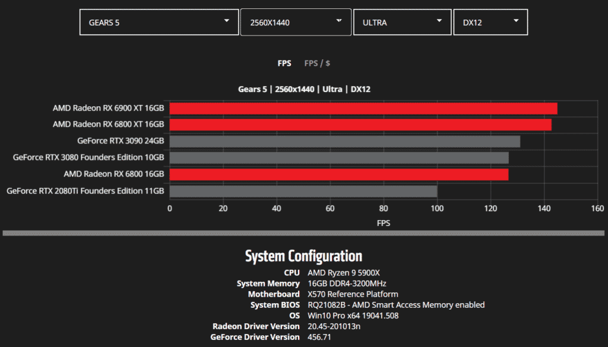Image resolution: width=608 pixels, height=347 pixels.
Task: Click the 100 tick on the FPS axis
Action: 437,208
